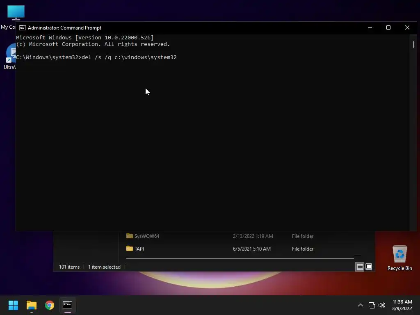Click SysWOW64 date 2/13/2022 1:19 AM

(253, 236)
